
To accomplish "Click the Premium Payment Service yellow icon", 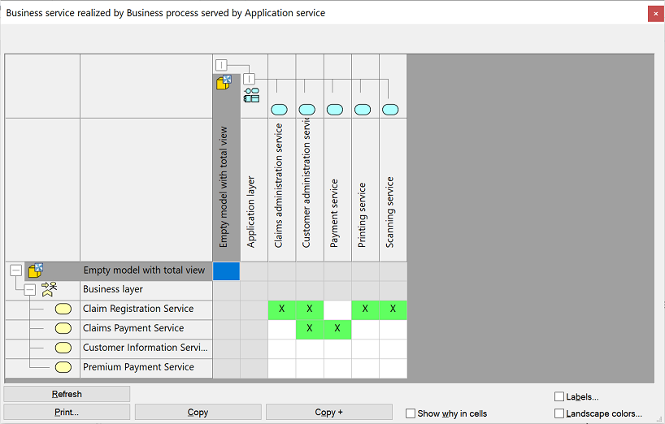I will (x=63, y=367).
